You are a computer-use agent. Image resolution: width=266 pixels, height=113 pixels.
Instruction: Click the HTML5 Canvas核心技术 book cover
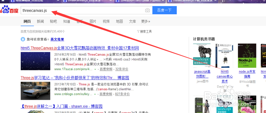[225, 56]
